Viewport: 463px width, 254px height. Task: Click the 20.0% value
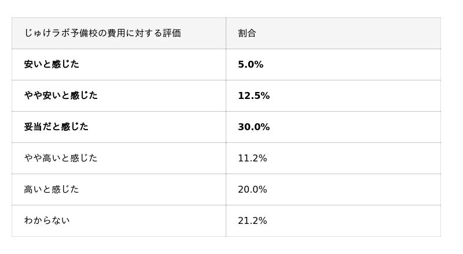252,190
